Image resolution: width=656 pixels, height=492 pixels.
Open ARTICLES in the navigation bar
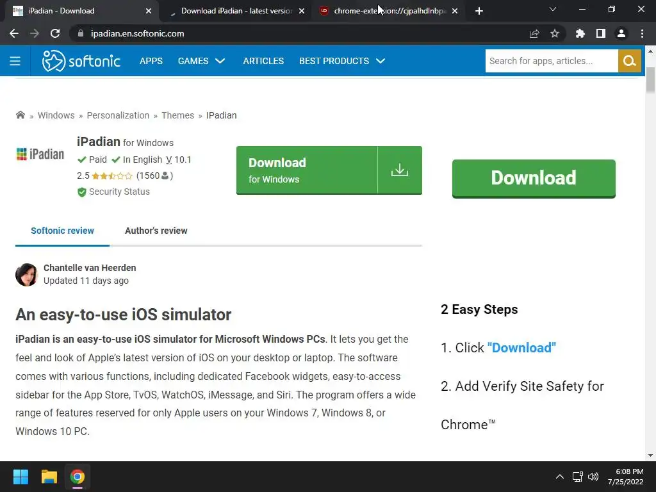263,61
